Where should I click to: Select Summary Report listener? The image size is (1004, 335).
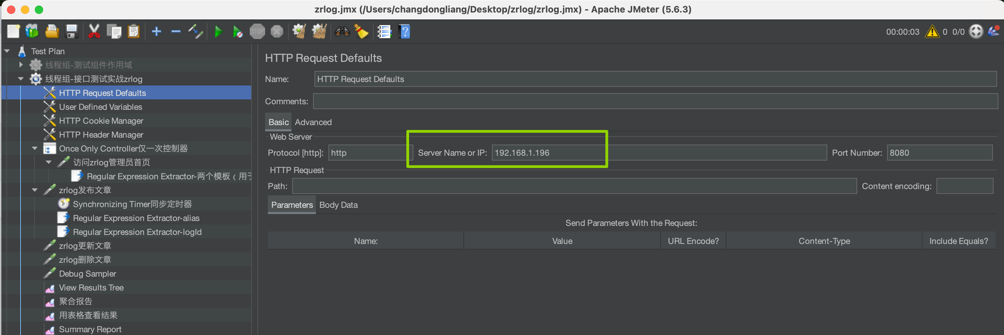90,329
